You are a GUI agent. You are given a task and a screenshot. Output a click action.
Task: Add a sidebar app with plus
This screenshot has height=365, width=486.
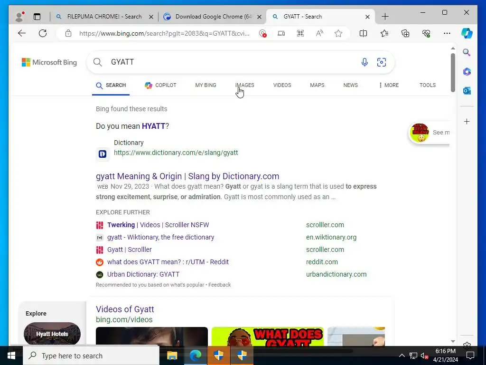point(467,121)
